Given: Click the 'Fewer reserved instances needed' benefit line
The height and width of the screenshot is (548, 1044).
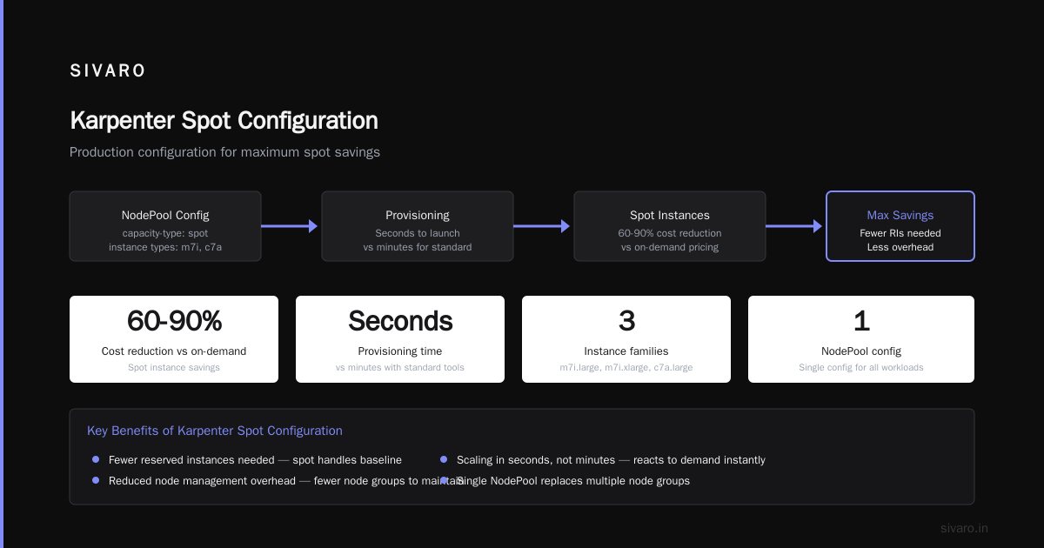Looking at the screenshot, I should [255, 460].
